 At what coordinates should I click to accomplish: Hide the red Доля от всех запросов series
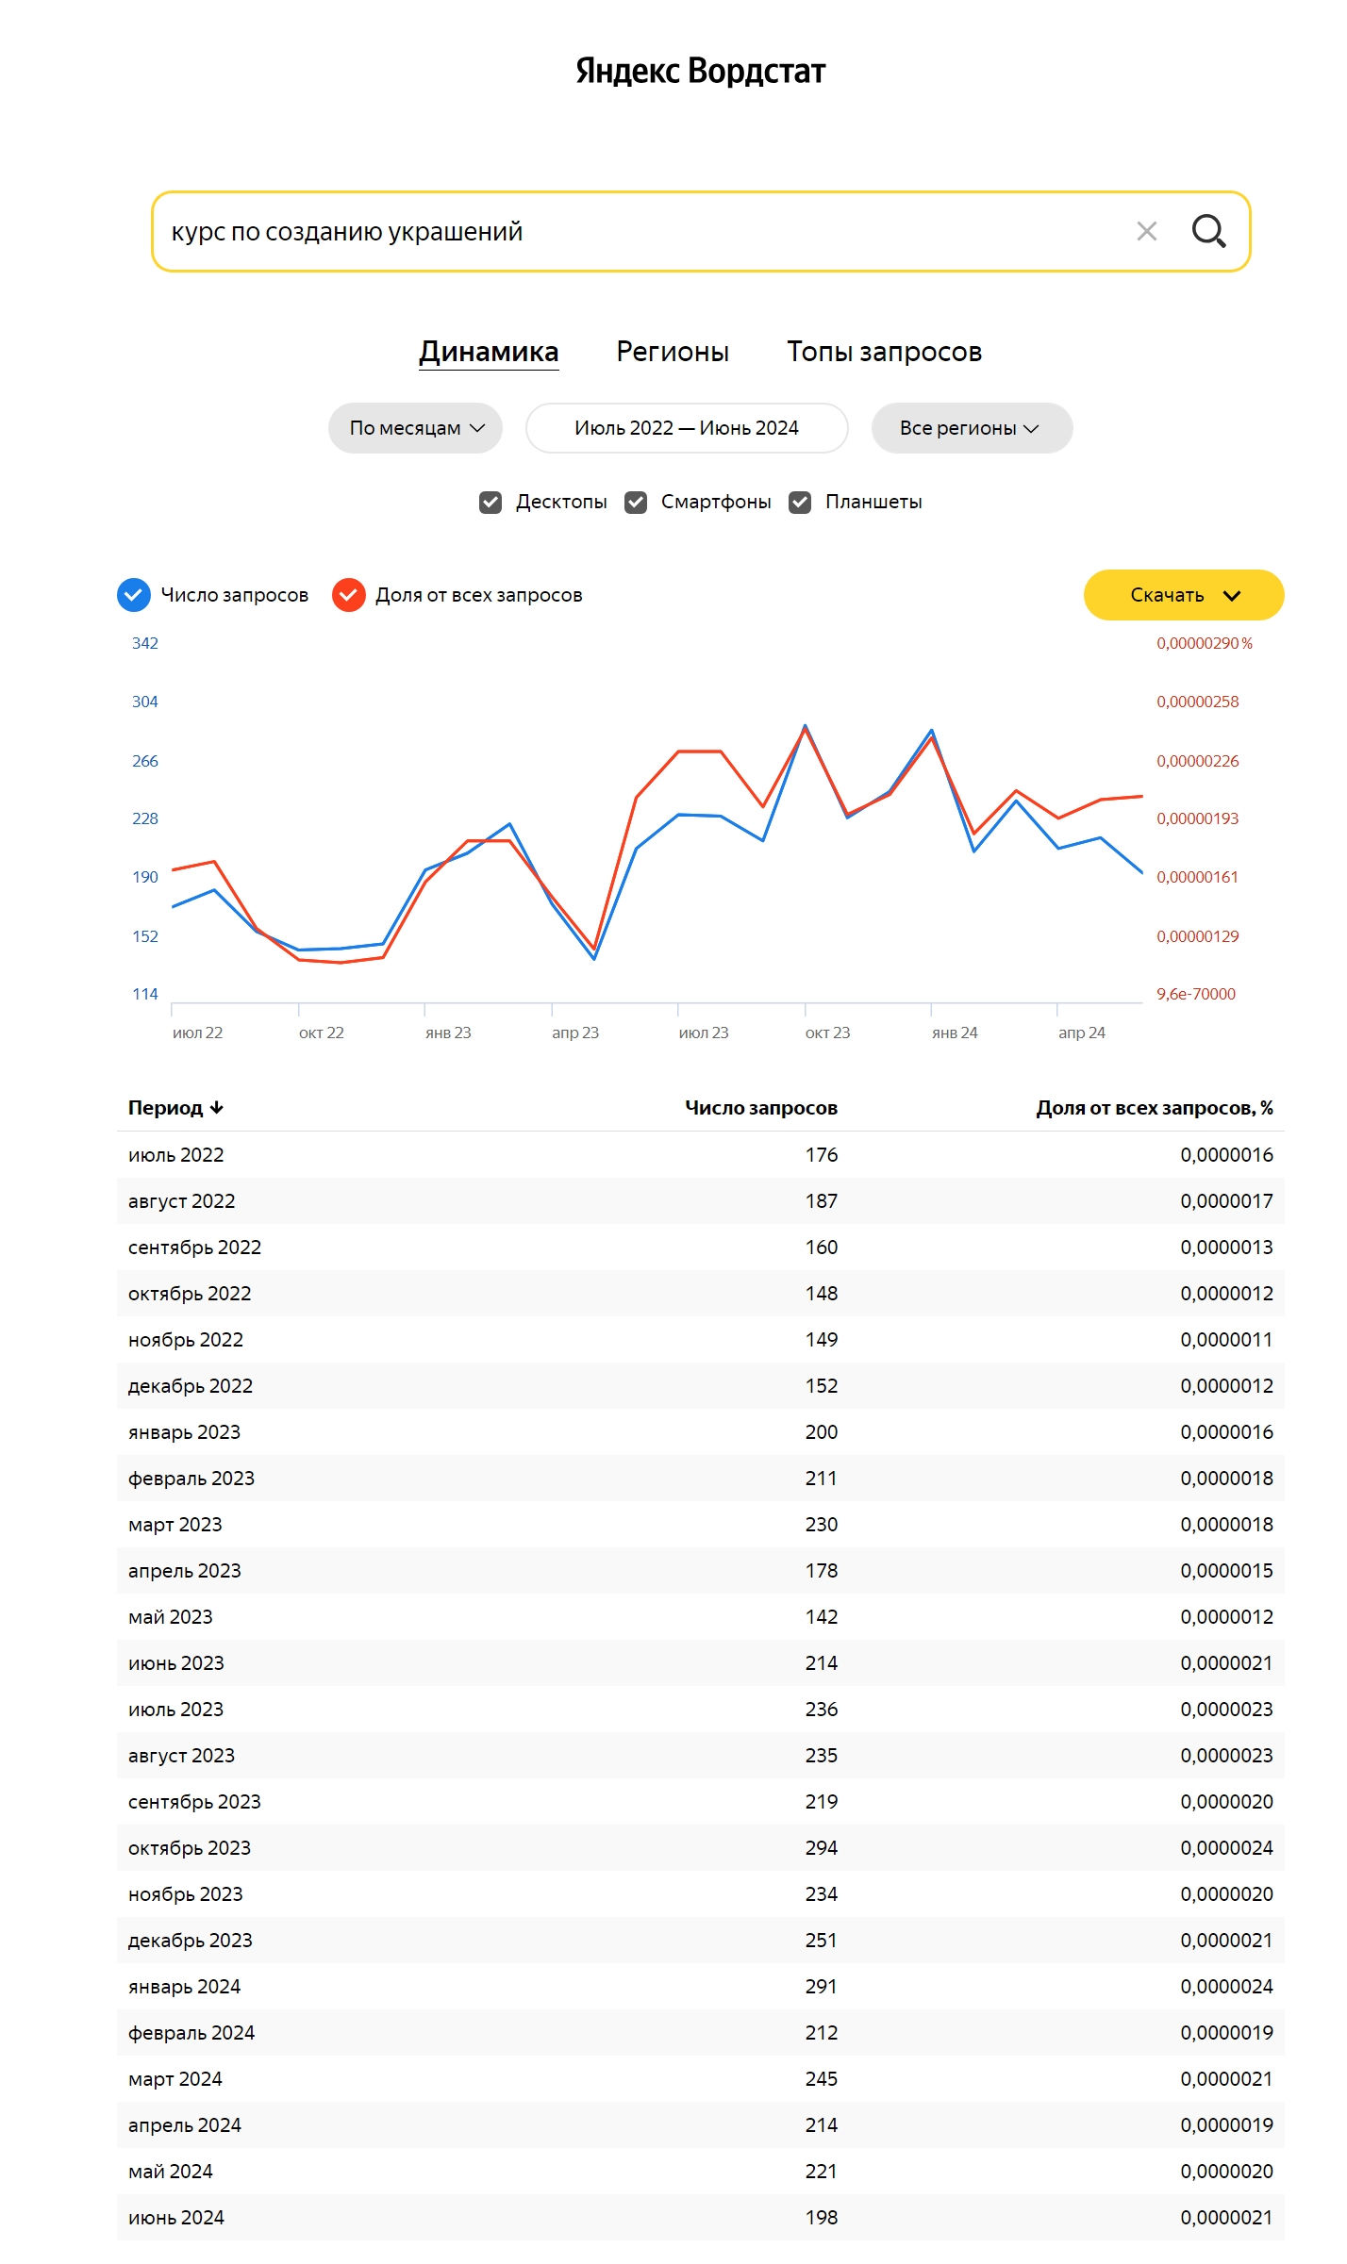(349, 595)
